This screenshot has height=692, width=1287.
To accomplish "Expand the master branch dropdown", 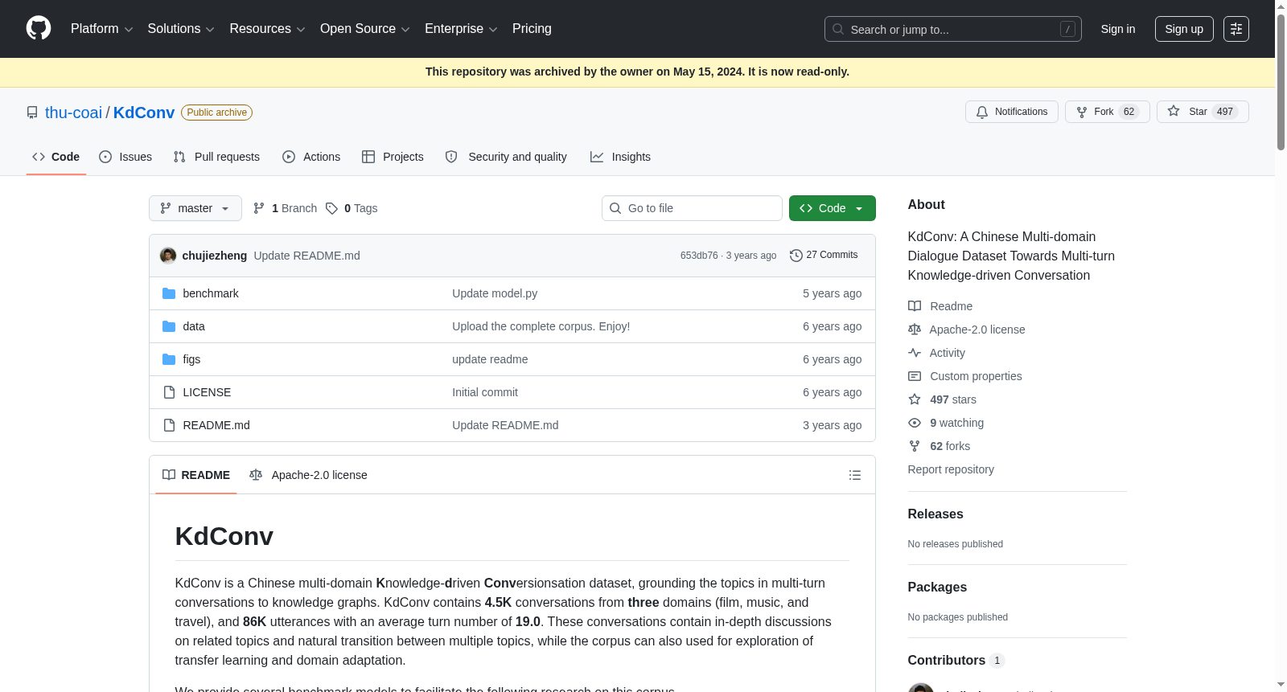I will point(195,208).
